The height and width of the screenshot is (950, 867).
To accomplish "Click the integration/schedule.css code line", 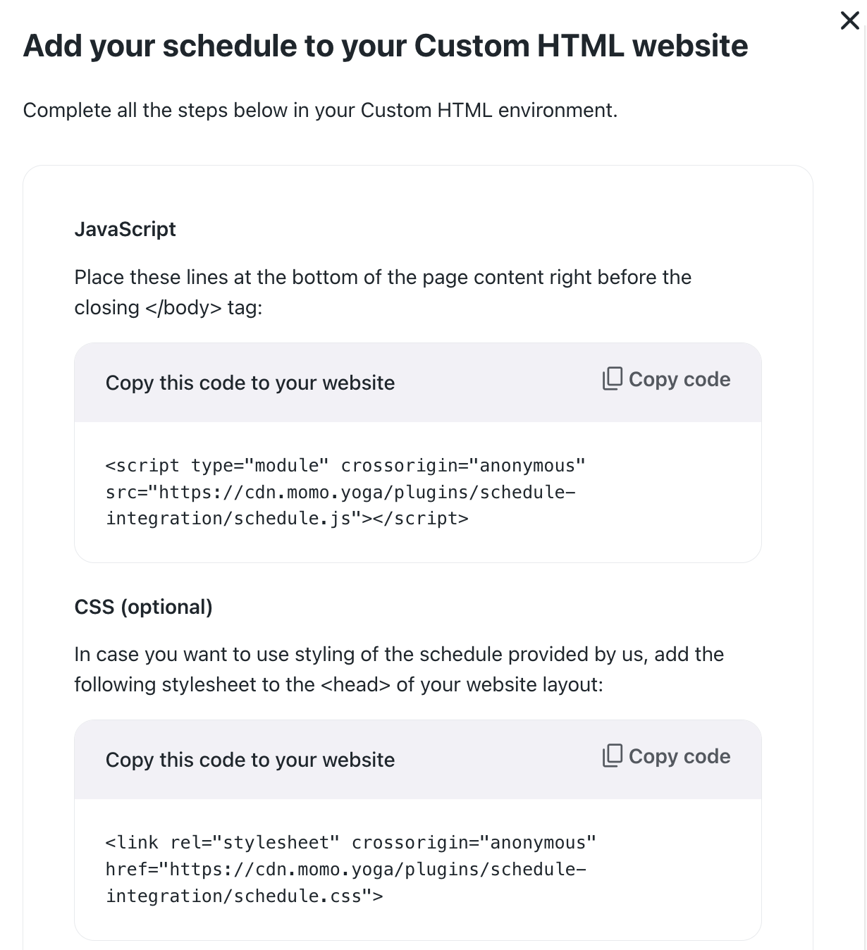I will point(244,896).
